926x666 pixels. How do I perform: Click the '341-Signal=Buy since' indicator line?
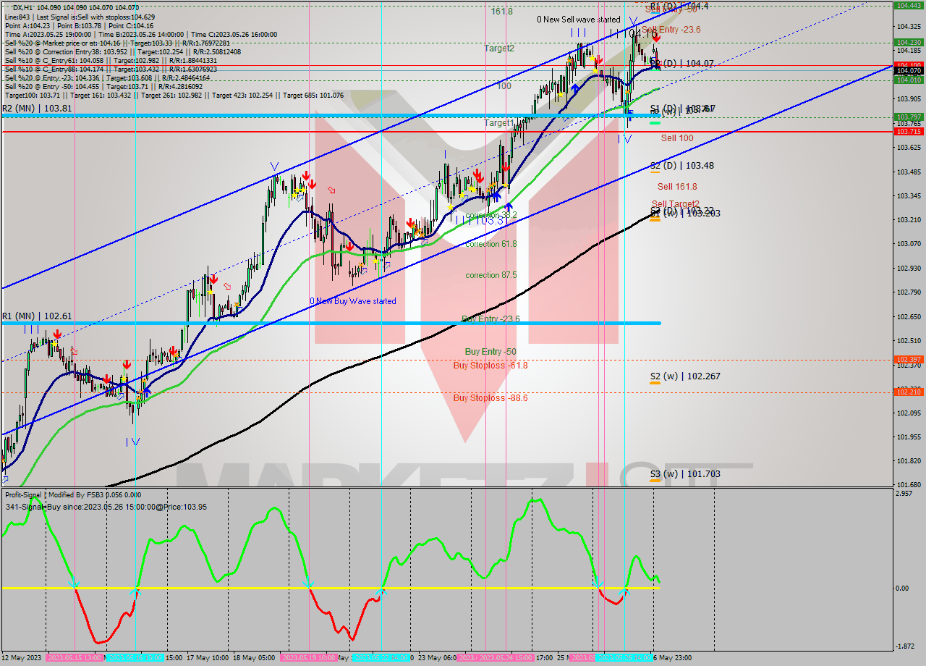(x=106, y=507)
